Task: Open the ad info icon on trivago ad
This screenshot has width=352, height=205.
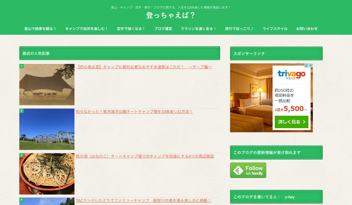Action: tap(306, 66)
